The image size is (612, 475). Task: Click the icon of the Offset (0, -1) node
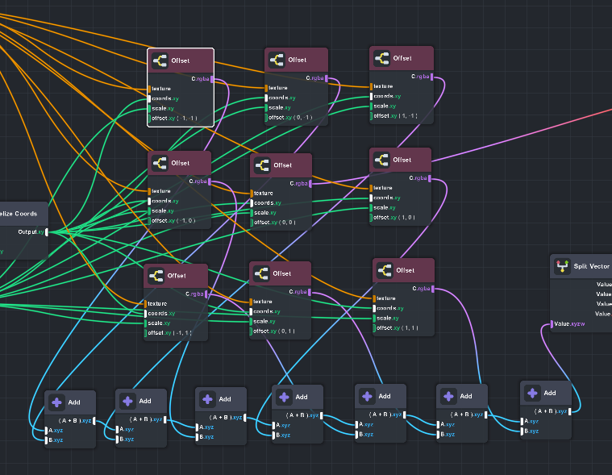tap(277, 60)
